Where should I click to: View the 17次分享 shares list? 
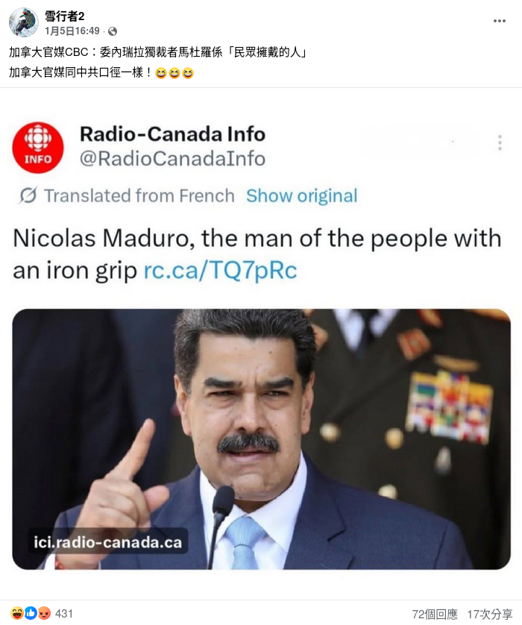pos(490,615)
